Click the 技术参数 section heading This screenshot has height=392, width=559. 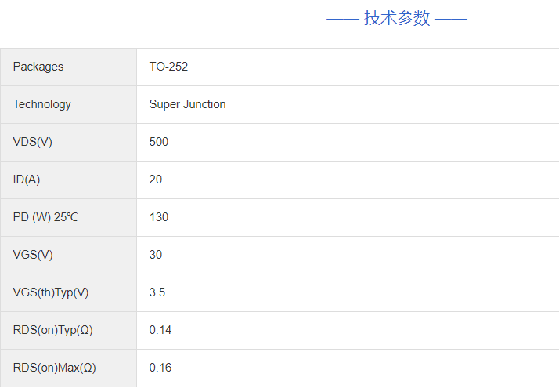pos(397,19)
